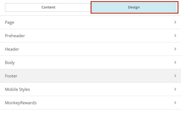Click the arrow icon next to Preheader
Image resolution: width=181 pixels, height=113 pixels.
175,36
